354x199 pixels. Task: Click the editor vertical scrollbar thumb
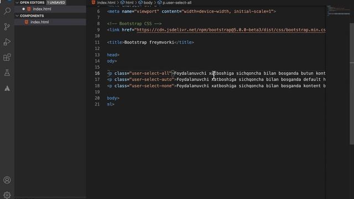point(352,83)
